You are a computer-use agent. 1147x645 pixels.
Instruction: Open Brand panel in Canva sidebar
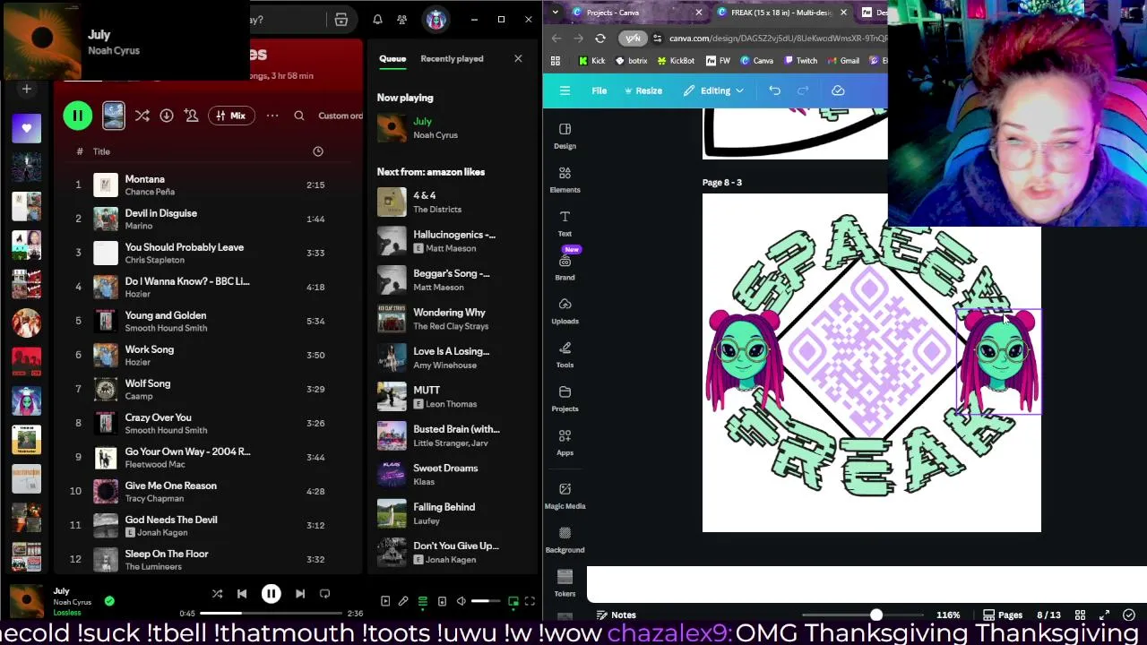(x=565, y=267)
